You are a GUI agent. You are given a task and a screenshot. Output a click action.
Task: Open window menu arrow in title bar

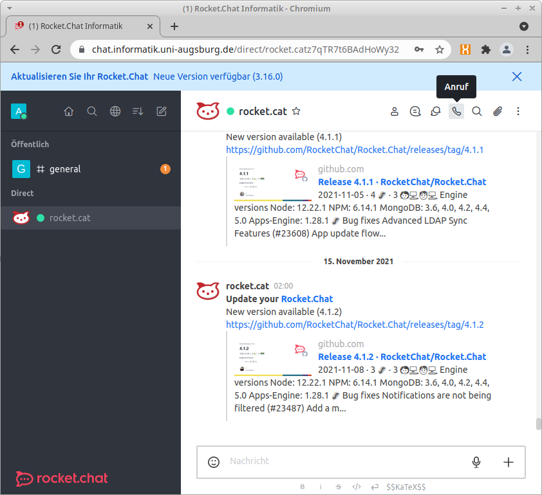[x=10, y=8]
